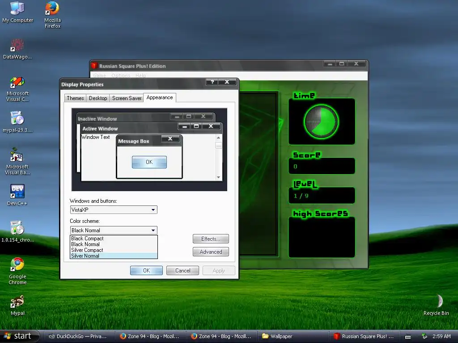Click the help question mark button
This screenshot has height=343, width=458.
212,82
